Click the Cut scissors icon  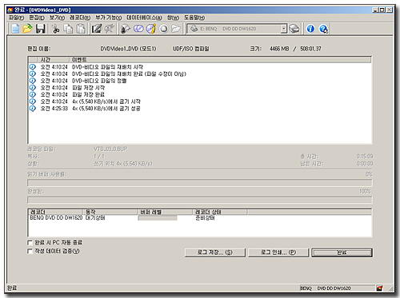pos(55,29)
